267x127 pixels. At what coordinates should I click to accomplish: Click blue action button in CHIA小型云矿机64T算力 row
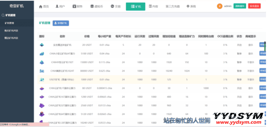tap(262, 53)
